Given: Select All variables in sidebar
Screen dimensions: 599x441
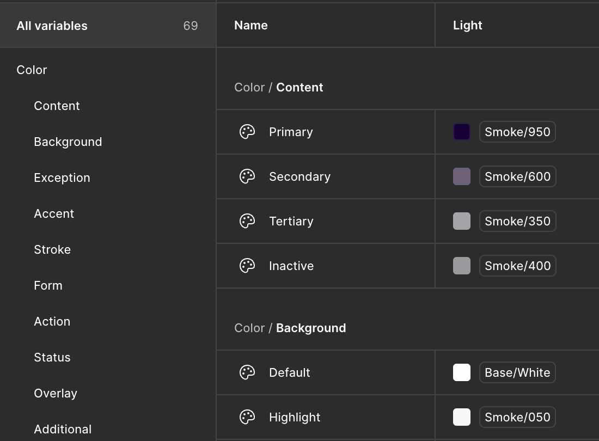Looking at the screenshot, I should tap(52, 26).
